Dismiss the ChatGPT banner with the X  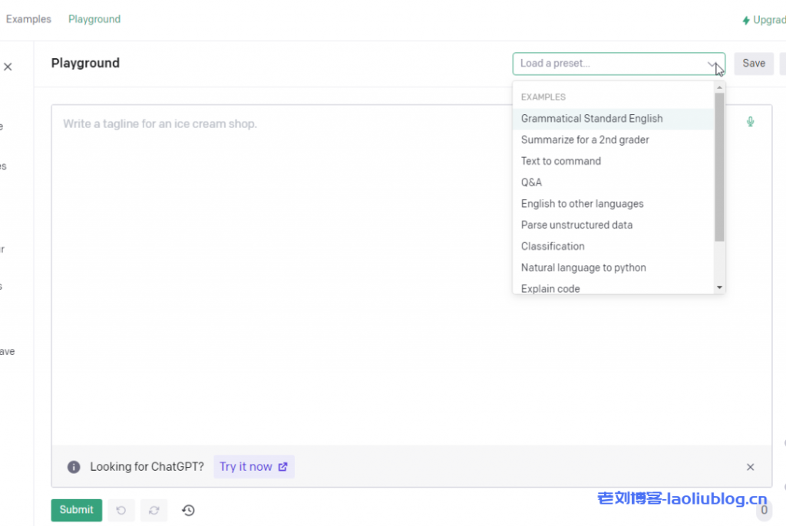(x=750, y=467)
